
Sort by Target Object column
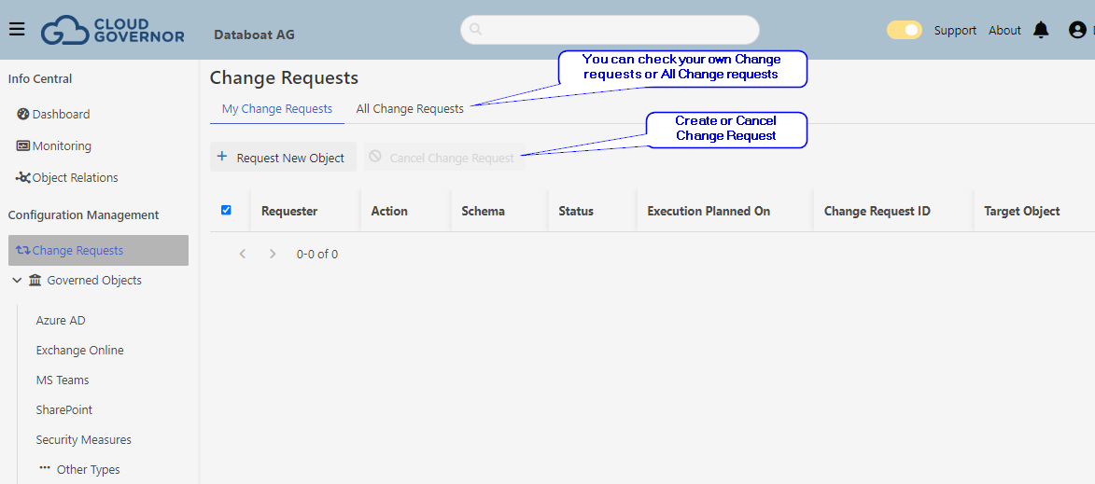pos(1021,211)
